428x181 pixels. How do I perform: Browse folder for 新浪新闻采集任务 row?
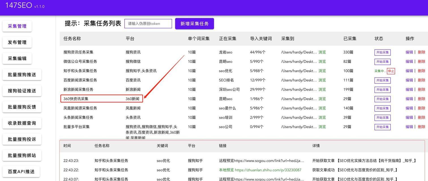322,89
